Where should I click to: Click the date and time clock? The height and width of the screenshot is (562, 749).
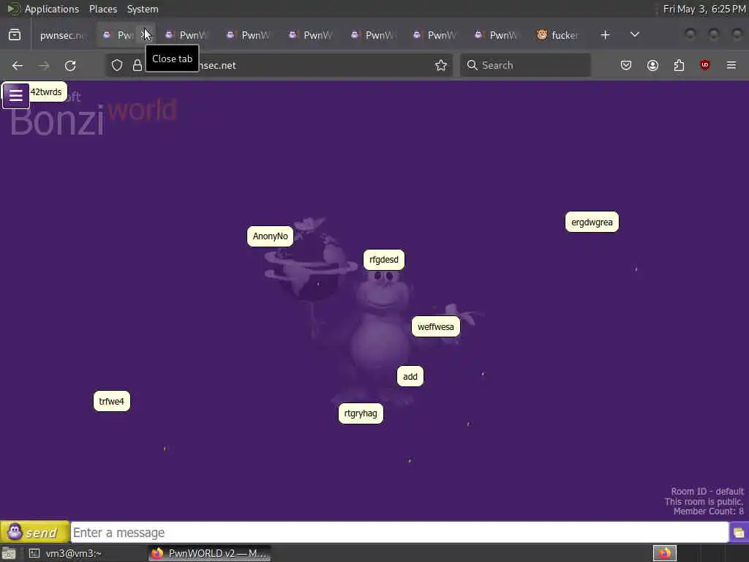click(x=704, y=9)
